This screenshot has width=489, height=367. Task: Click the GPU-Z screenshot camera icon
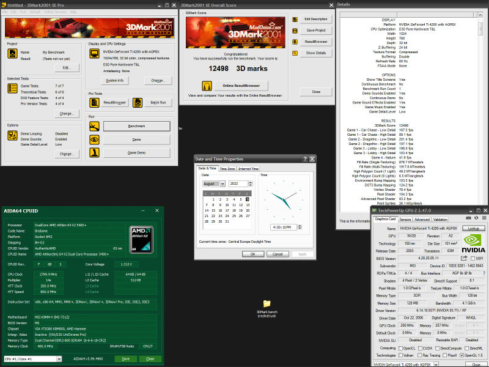click(x=468, y=218)
